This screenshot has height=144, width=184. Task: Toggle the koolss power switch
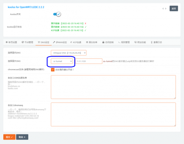point(57,14)
